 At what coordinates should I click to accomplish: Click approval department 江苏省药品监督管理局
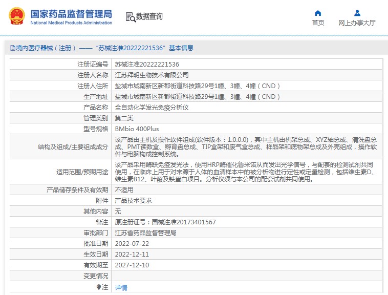145,233
